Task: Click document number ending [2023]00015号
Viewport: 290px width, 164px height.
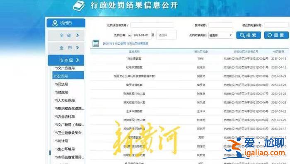Action: [x=246, y=111]
